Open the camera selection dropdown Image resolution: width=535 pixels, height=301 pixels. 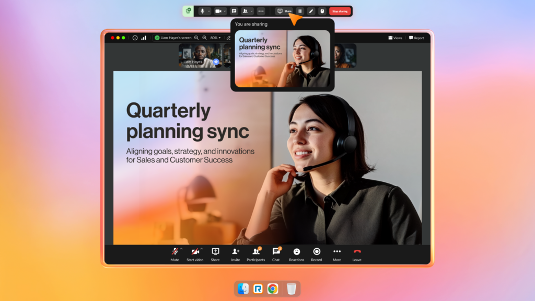pyautogui.click(x=224, y=10)
